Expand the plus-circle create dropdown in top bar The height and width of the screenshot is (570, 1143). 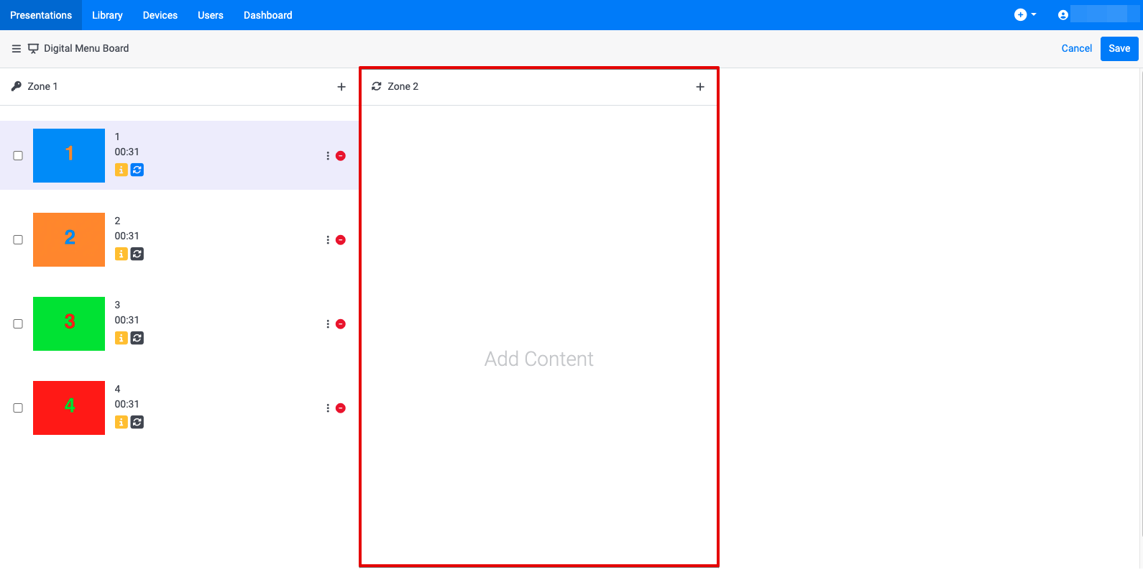pos(1025,15)
